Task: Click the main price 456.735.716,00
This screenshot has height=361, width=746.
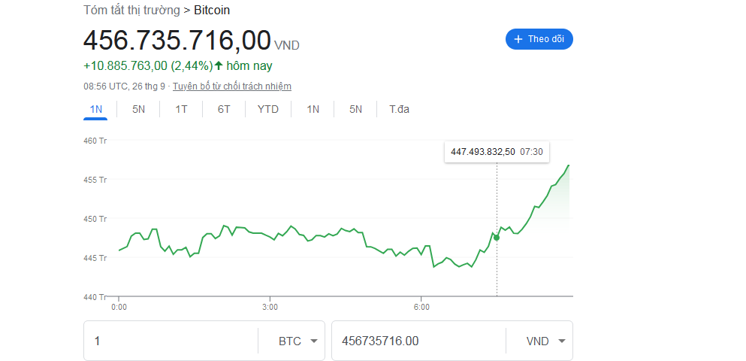Action: pos(177,41)
